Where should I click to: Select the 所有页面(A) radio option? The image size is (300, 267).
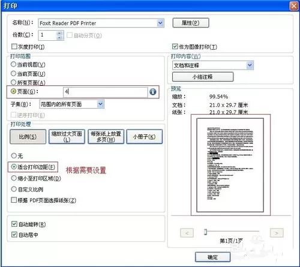coord(13,82)
